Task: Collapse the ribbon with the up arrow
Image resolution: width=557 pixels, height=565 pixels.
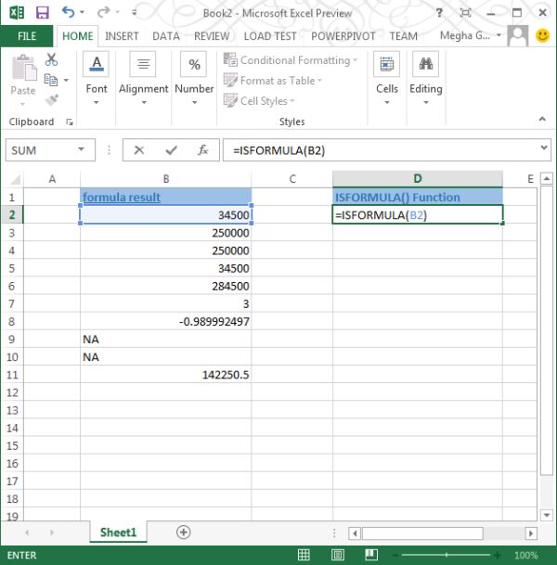Action: click(542, 119)
